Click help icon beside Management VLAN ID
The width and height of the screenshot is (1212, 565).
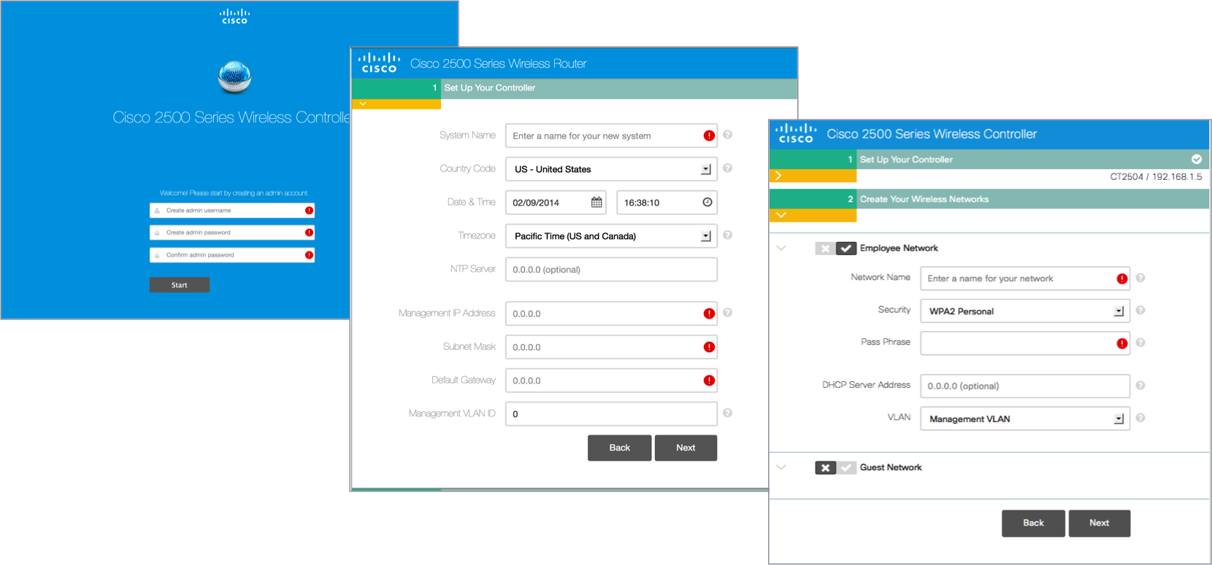[727, 413]
